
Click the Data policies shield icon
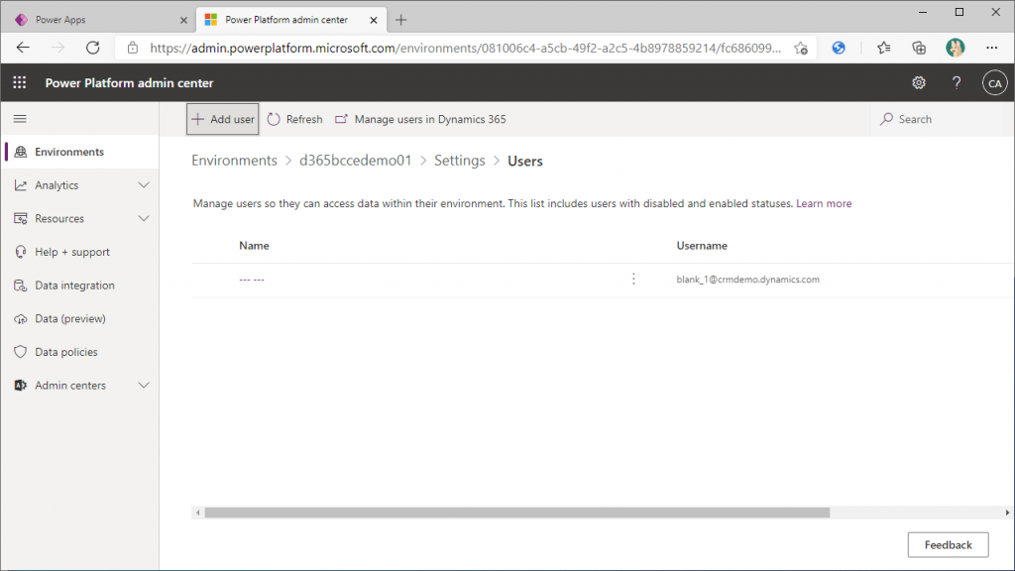[x=21, y=352]
